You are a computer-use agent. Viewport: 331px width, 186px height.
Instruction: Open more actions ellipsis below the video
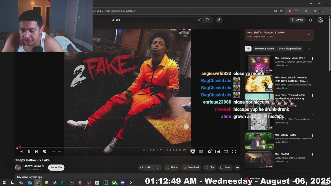(x=237, y=167)
